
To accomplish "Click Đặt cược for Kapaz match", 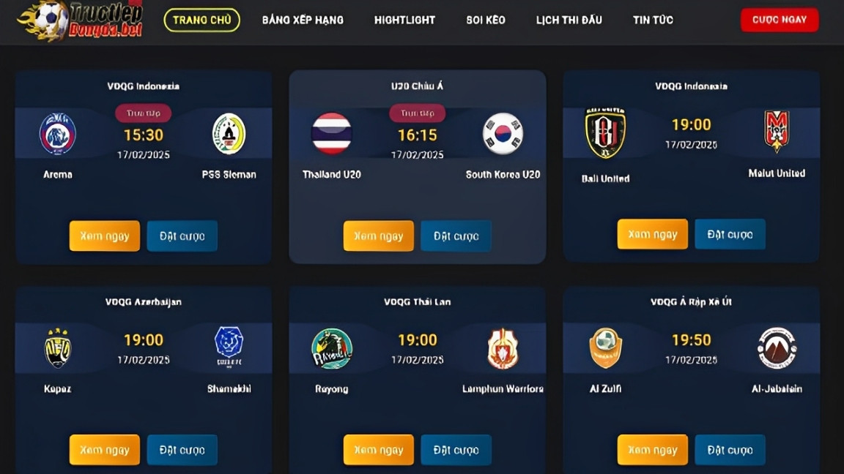I will [x=182, y=450].
